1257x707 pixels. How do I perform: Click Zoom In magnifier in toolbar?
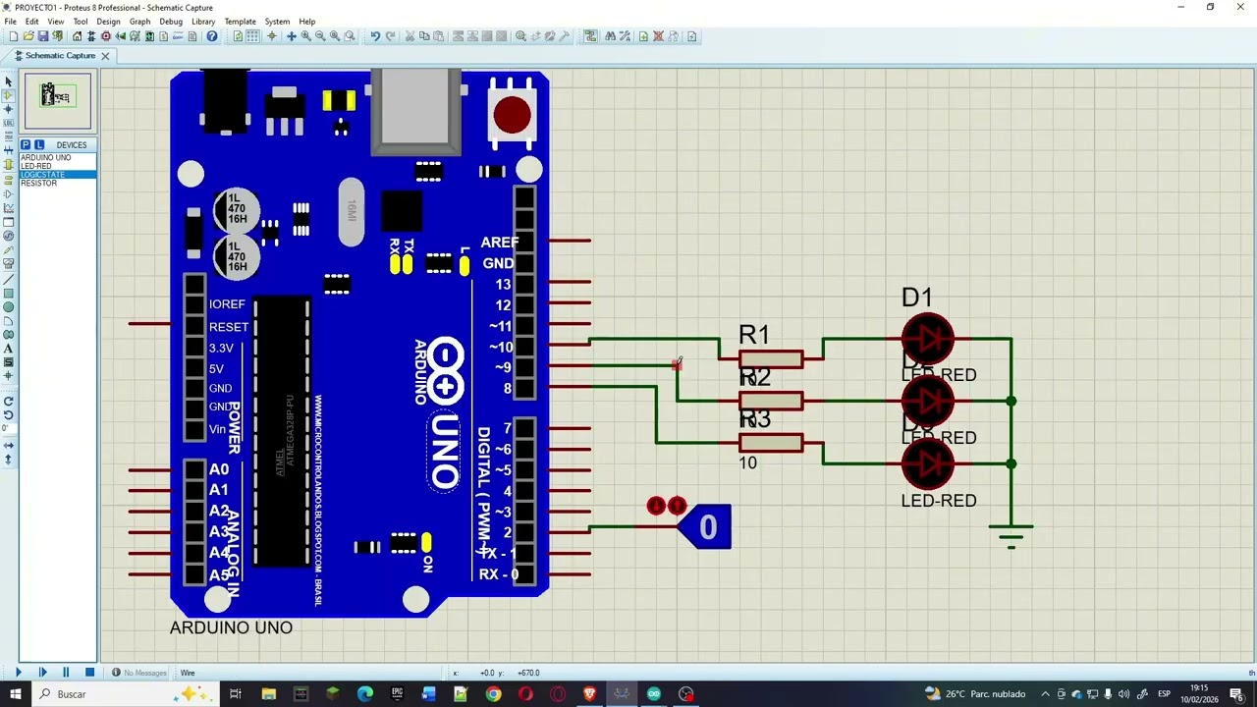point(305,36)
